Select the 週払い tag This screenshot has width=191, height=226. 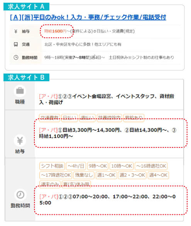(x=87, y=118)
